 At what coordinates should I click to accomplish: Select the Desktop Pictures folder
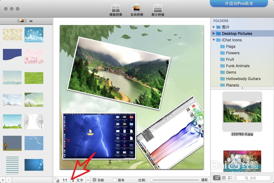coord(242,34)
